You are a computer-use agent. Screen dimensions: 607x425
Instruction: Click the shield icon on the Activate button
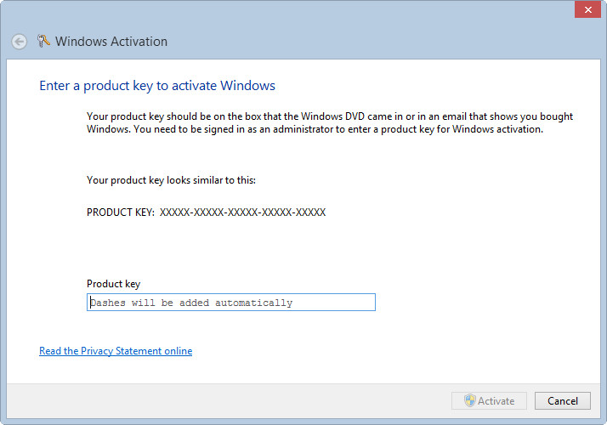tap(469, 400)
